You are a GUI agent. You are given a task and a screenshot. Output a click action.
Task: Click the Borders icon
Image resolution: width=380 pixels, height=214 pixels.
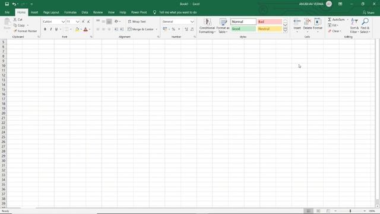click(66, 29)
